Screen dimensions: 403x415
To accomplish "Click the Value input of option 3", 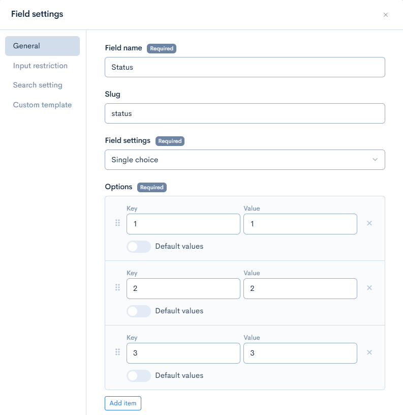I will (x=300, y=353).
